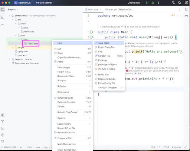Collapse the main folder node
This screenshot has height=151, width=190.
click(16, 23)
